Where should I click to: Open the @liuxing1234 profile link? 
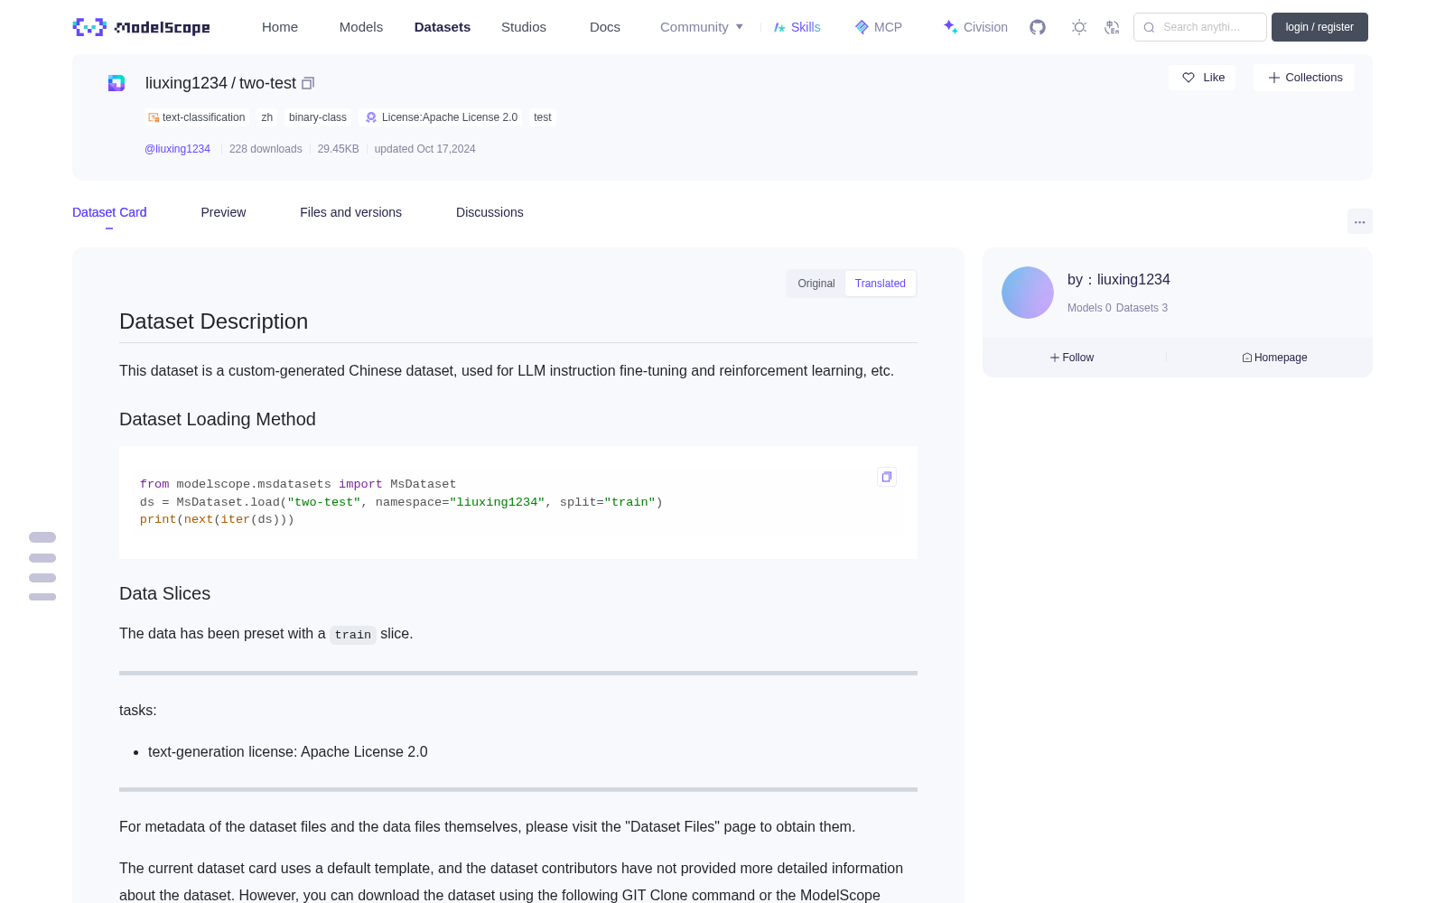tap(177, 149)
